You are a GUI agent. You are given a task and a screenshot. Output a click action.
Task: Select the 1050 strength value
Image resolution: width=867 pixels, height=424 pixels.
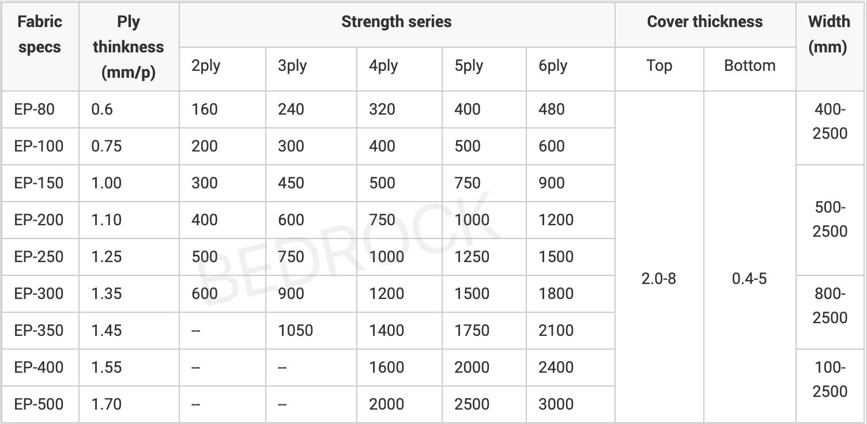[x=295, y=331]
